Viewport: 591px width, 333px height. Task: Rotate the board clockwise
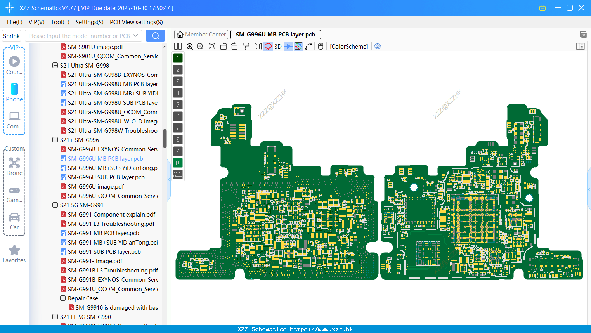click(234, 46)
